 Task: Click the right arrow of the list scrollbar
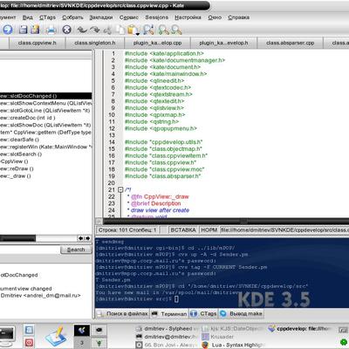point(87,238)
